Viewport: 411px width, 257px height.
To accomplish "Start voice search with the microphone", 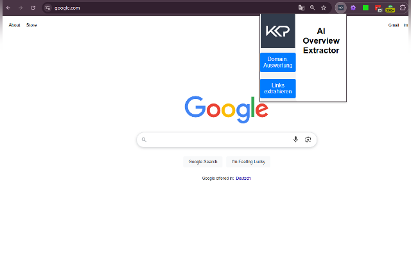I will pos(295,139).
